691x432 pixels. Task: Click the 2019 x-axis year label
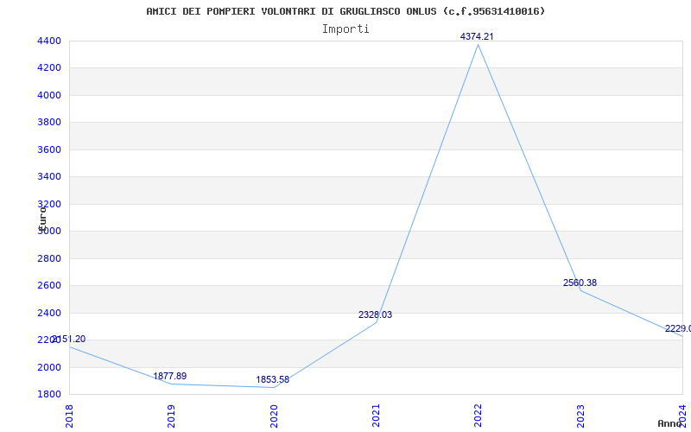coord(171,416)
